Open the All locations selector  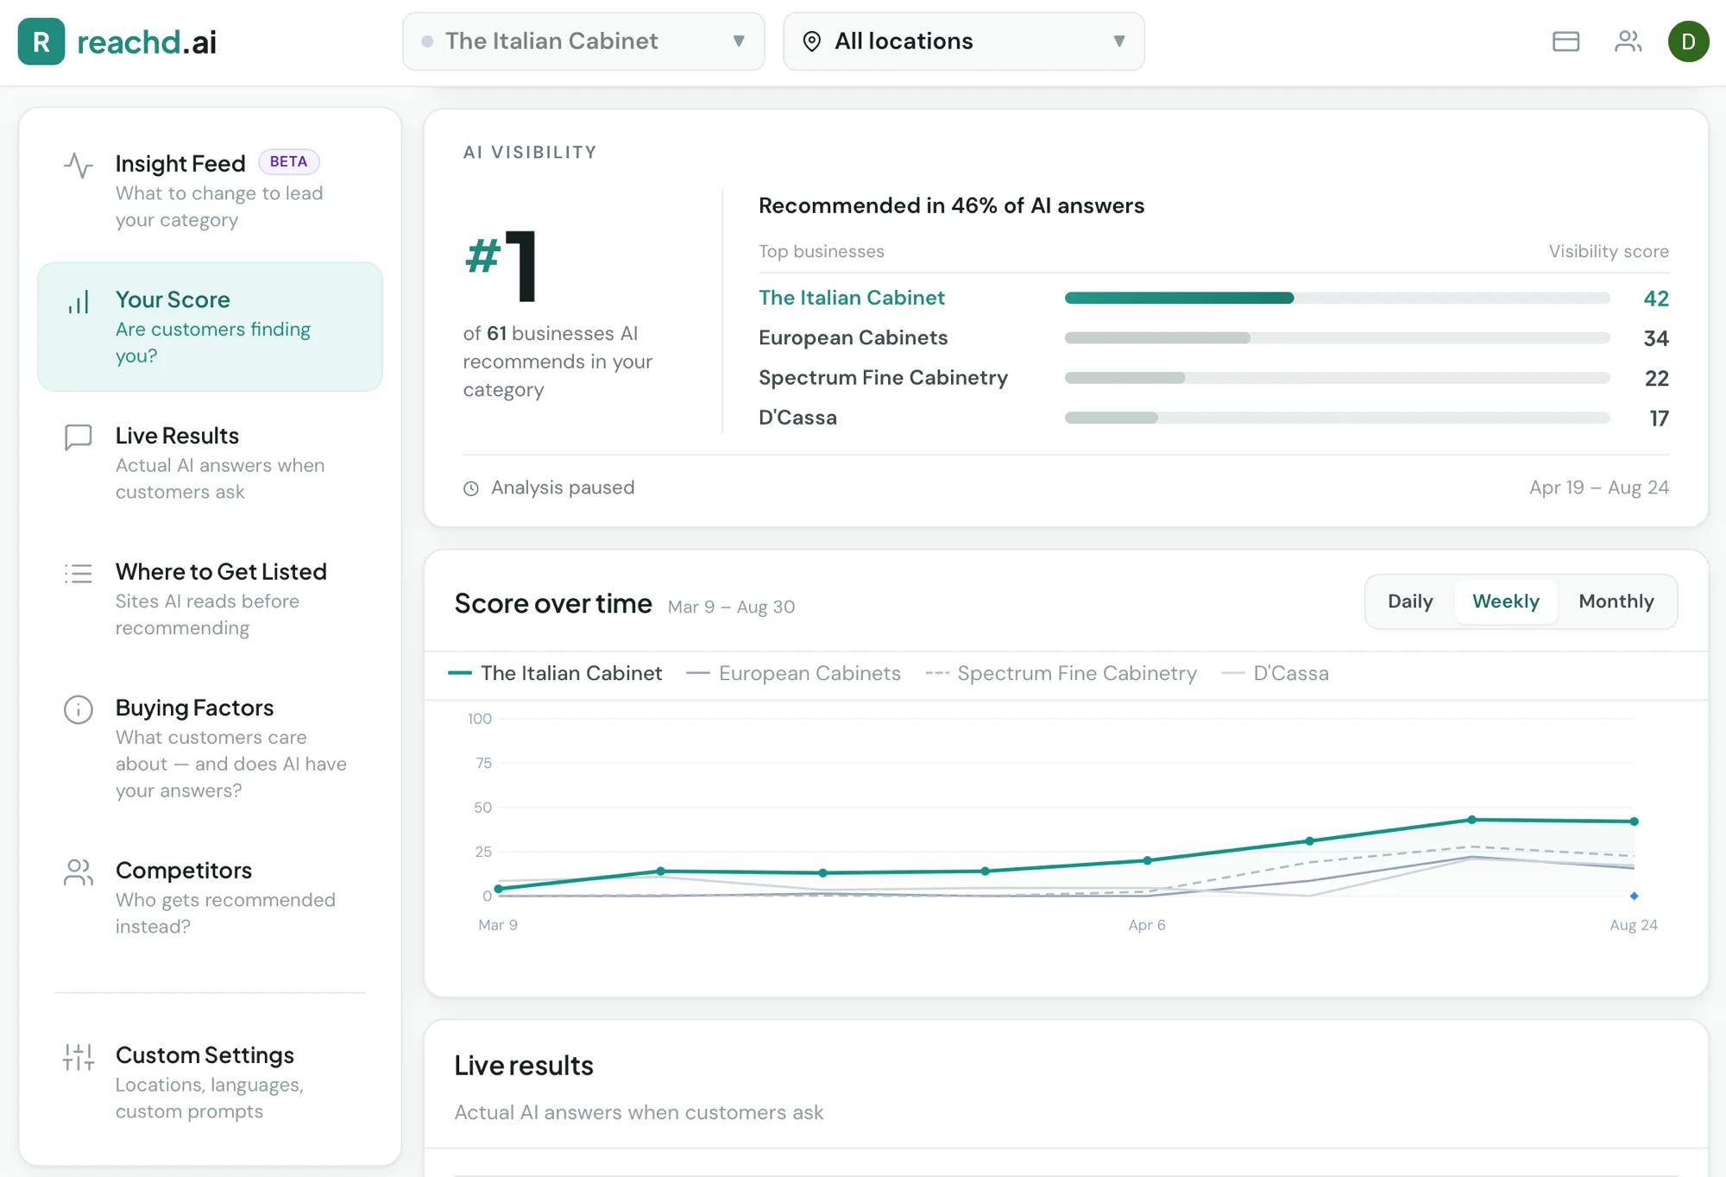pos(964,41)
